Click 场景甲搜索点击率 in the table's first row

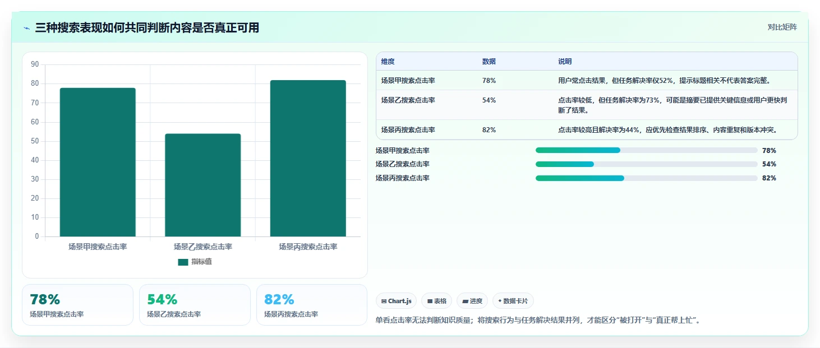click(x=408, y=81)
